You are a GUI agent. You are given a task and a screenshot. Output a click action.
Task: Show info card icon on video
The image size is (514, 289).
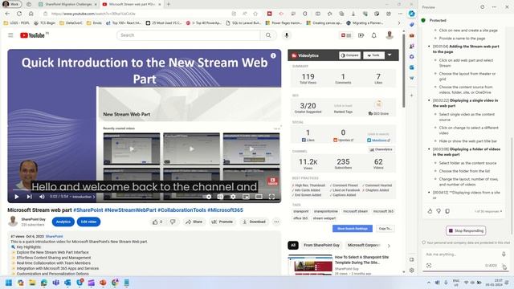[x=273, y=55]
